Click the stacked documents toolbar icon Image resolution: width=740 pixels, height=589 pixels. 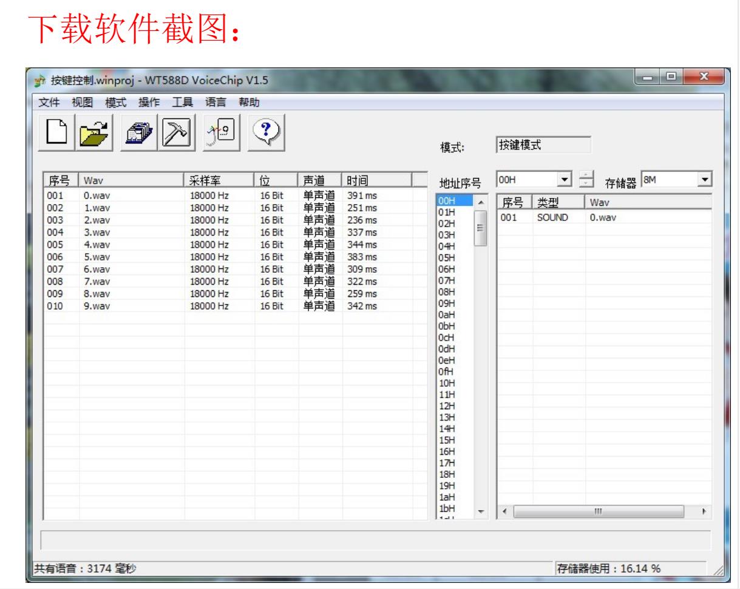pyautogui.click(x=139, y=133)
